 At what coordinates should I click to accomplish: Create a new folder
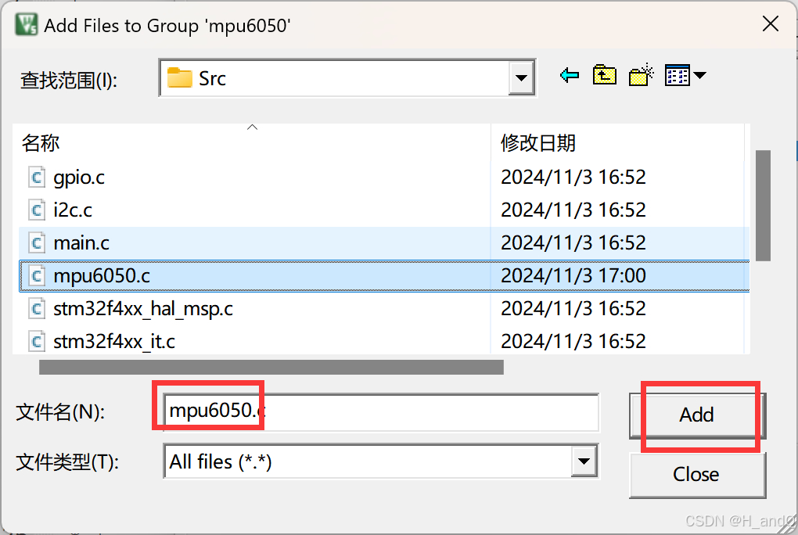641,74
